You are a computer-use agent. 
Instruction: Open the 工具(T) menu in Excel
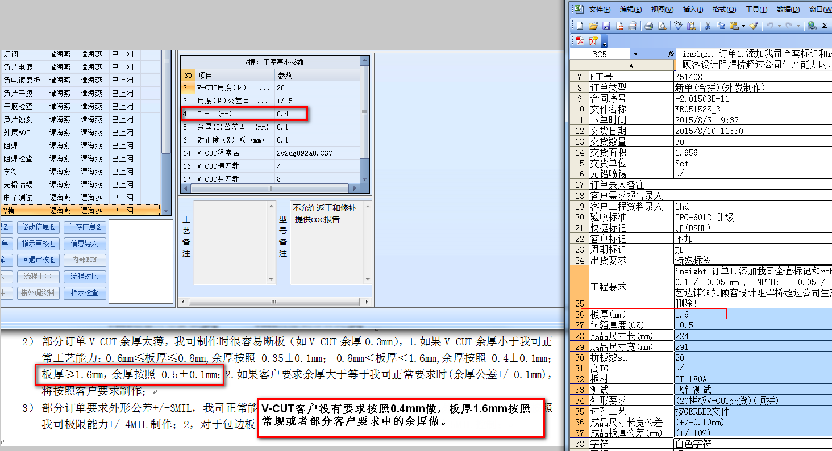[x=756, y=10]
